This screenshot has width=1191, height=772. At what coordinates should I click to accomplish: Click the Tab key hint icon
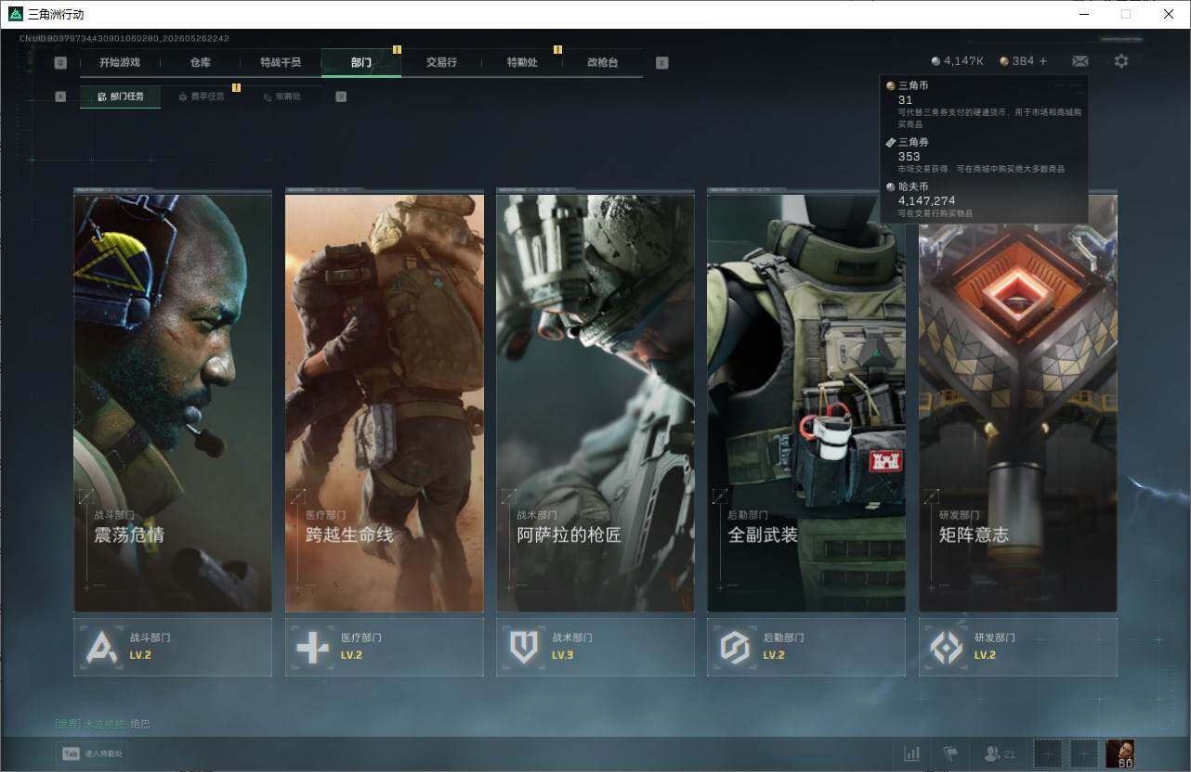[70, 753]
